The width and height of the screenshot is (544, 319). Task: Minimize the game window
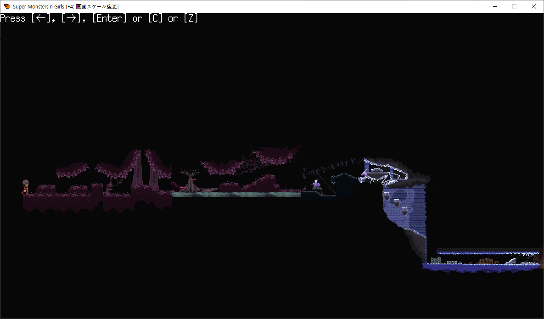pos(495,6)
